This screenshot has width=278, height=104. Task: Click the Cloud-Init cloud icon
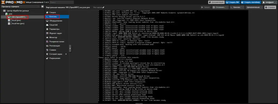47,25
